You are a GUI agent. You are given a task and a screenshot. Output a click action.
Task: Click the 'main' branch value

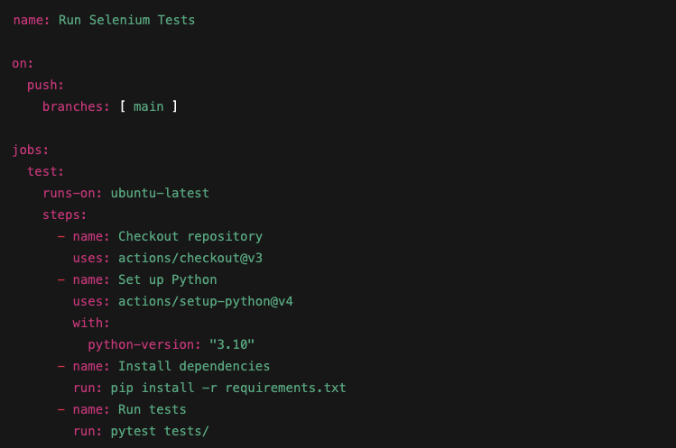[149, 107]
